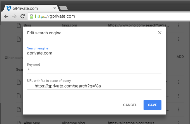
Task: Select the Aline Moe search engine entry
Action: coord(32,122)
